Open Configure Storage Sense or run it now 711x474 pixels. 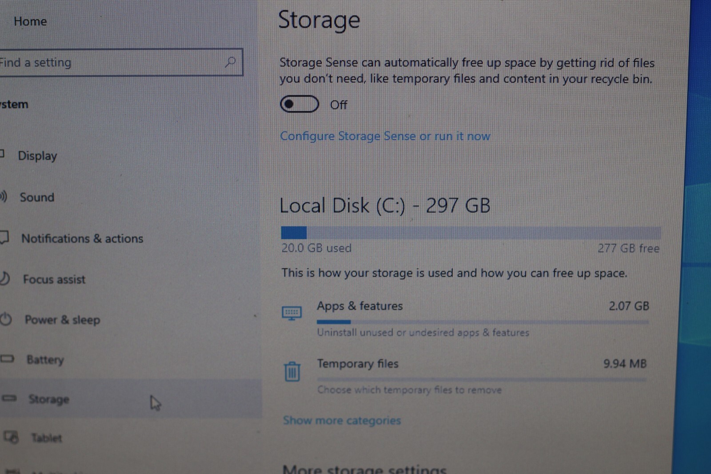tap(385, 136)
